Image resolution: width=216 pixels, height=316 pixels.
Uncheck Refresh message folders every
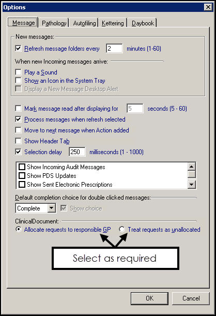tap(18, 49)
